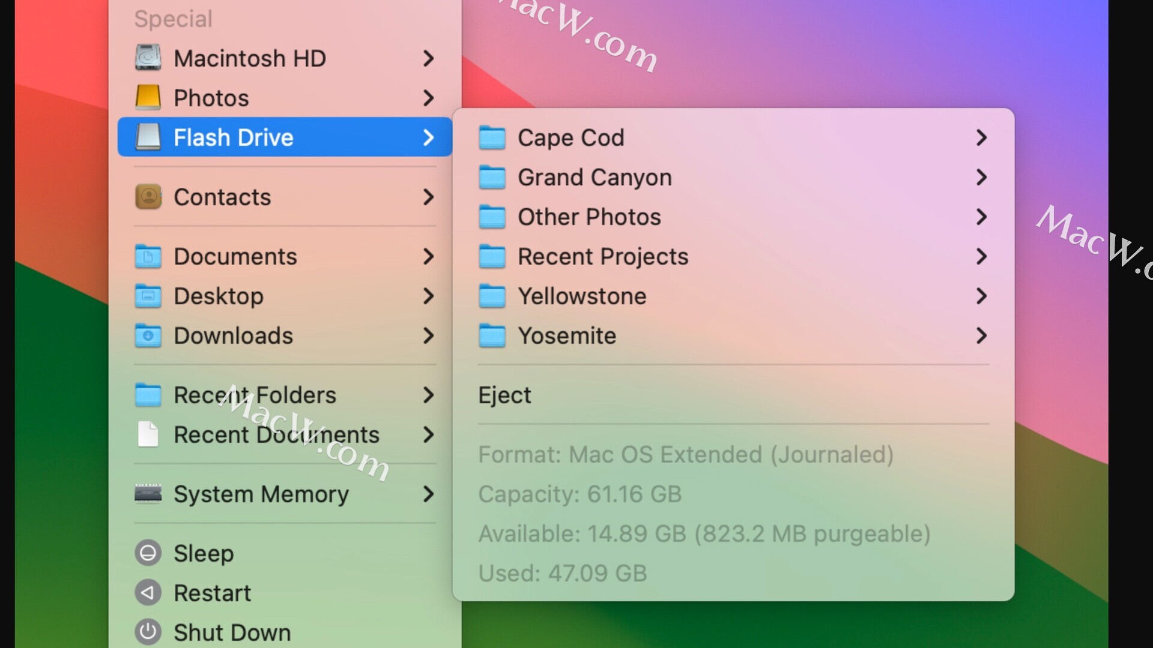Expand the Other Photos folder arrow
Screen dimensions: 1153x648
tap(981, 217)
